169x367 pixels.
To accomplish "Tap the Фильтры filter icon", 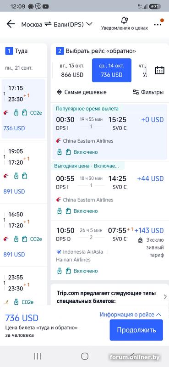I will [136, 92].
